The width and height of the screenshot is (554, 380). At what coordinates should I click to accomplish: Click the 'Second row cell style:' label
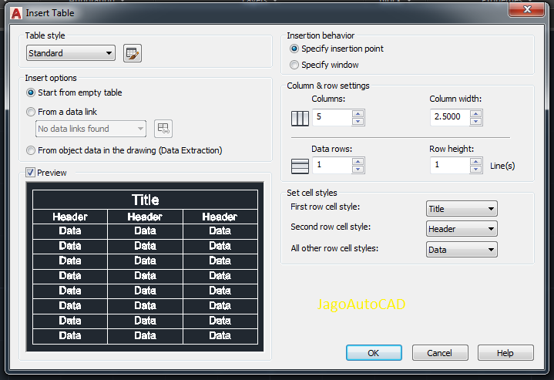(x=331, y=227)
